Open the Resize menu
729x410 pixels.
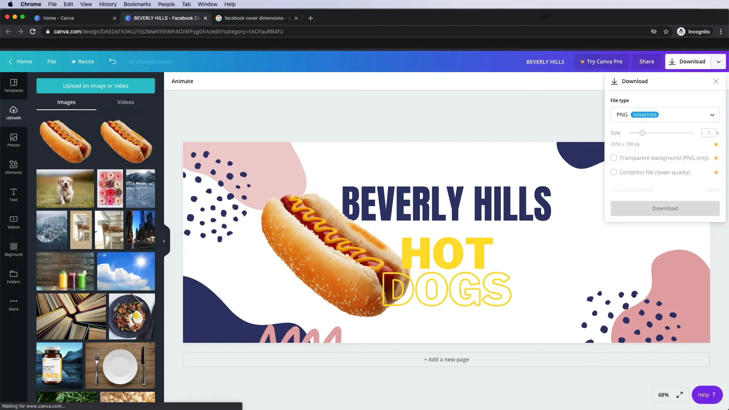coord(83,61)
